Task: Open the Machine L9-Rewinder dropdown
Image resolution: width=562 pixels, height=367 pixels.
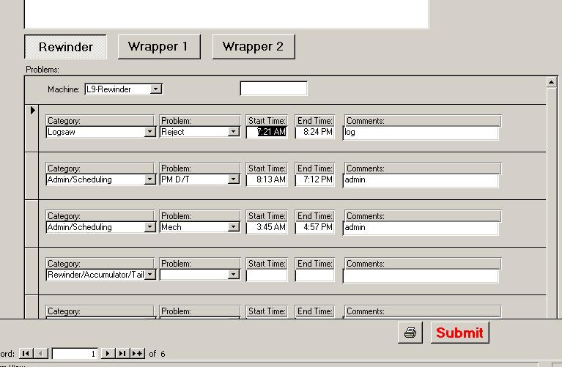Action: (x=156, y=89)
